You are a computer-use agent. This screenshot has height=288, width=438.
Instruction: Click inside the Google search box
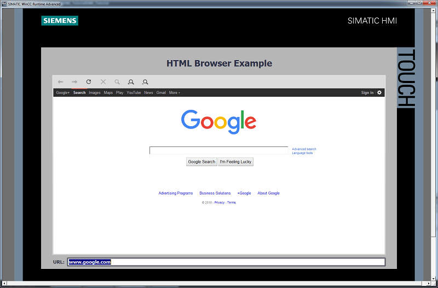click(x=218, y=150)
